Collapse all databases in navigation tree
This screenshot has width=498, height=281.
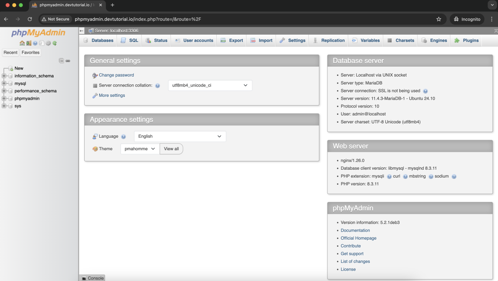(61, 60)
